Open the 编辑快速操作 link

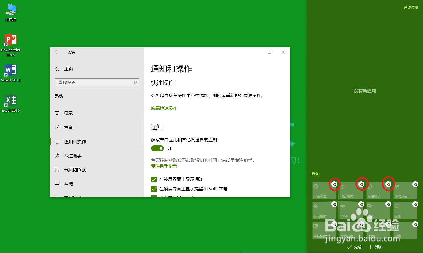click(x=164, y=108)
